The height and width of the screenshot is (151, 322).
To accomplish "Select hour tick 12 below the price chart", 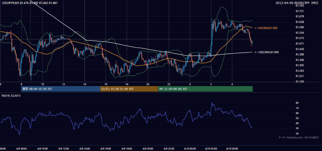I will 64,84.
